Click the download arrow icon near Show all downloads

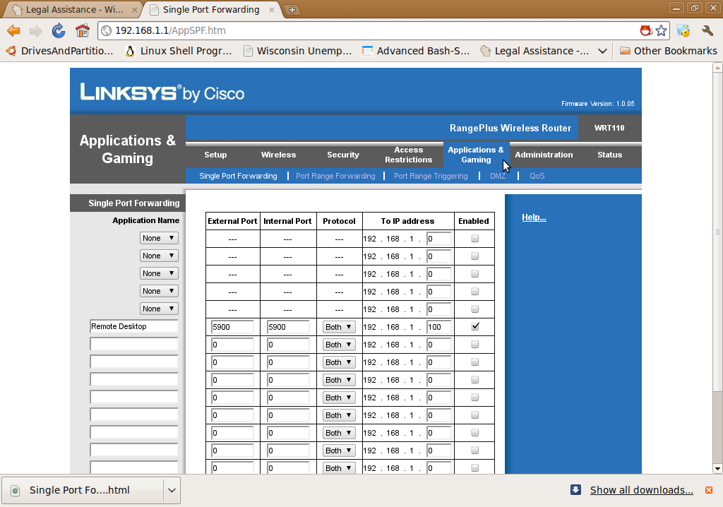(x=575, y=489)
